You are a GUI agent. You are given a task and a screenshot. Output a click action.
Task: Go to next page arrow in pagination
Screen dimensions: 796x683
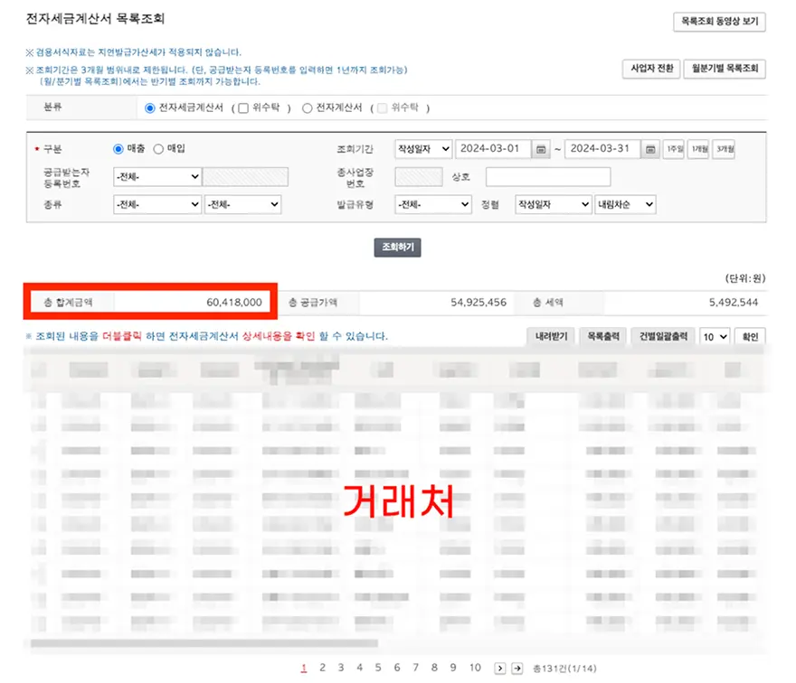pos(499,669)
